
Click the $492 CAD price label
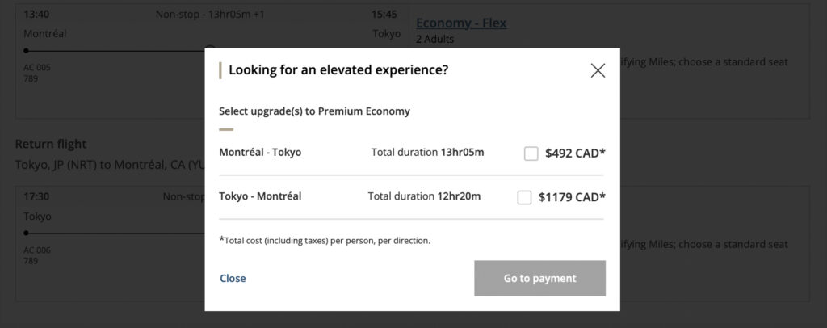point(575,153)
